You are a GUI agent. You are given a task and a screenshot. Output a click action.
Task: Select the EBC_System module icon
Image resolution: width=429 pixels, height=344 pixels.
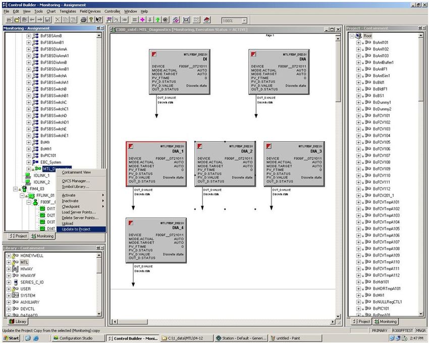coord(35,162)
